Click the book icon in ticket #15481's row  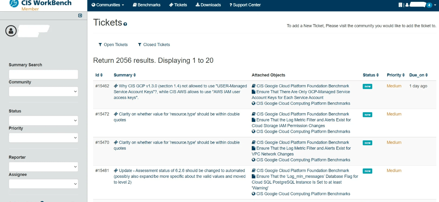tap(254, 171)
